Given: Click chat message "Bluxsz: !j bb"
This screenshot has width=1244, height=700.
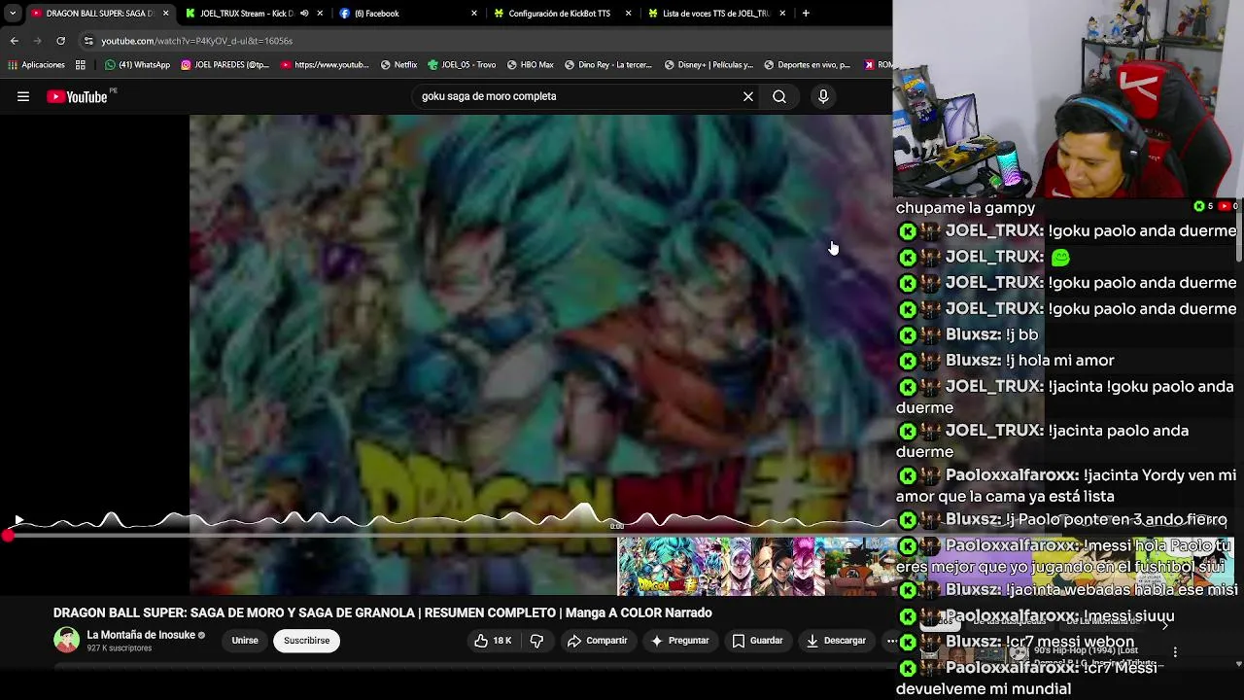Looking at the screenshot, I should [967, 334].
